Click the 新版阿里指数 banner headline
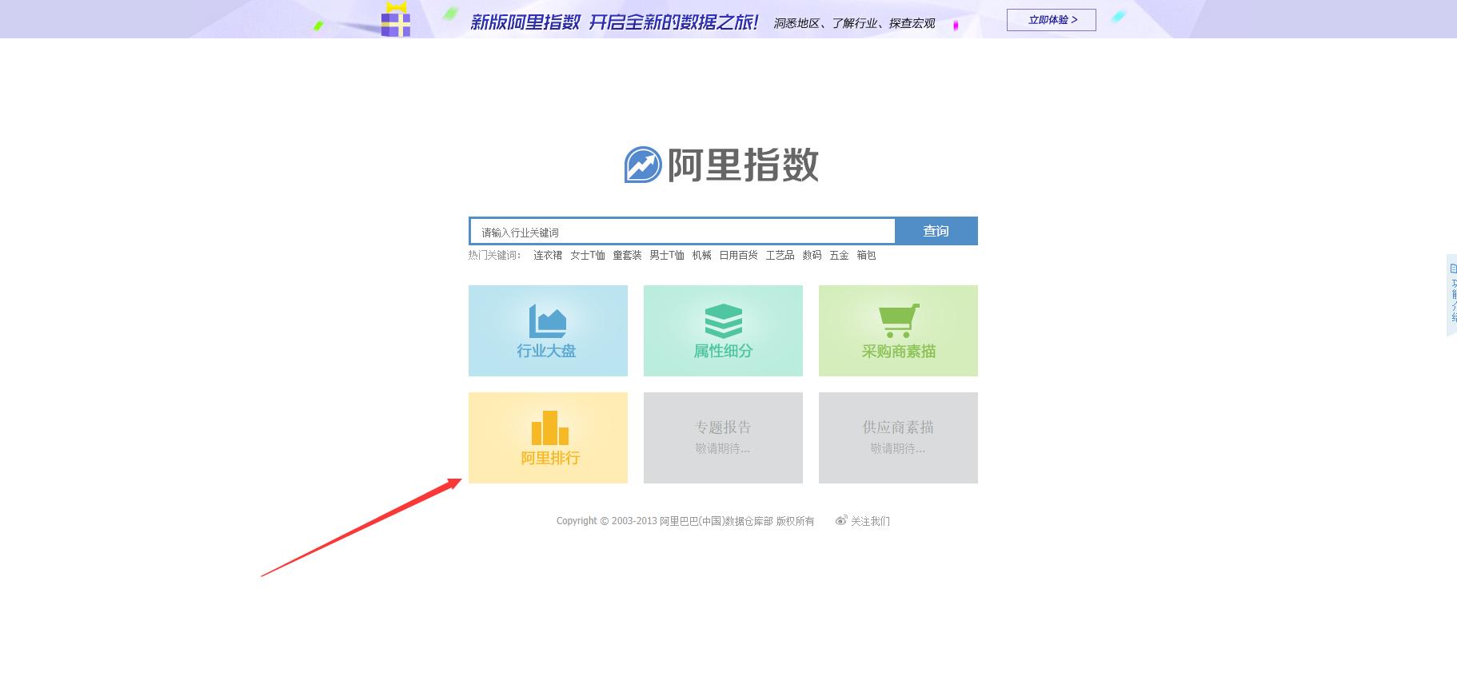The width and height of the screenshot is (1457, 696). click(614, 22)
